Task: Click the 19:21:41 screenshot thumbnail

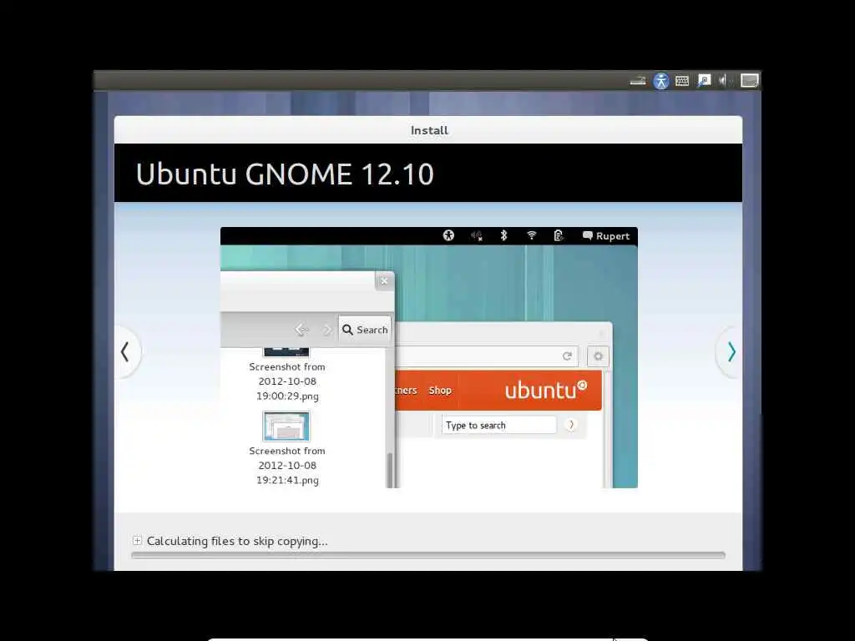Action: tap(286, 426)
